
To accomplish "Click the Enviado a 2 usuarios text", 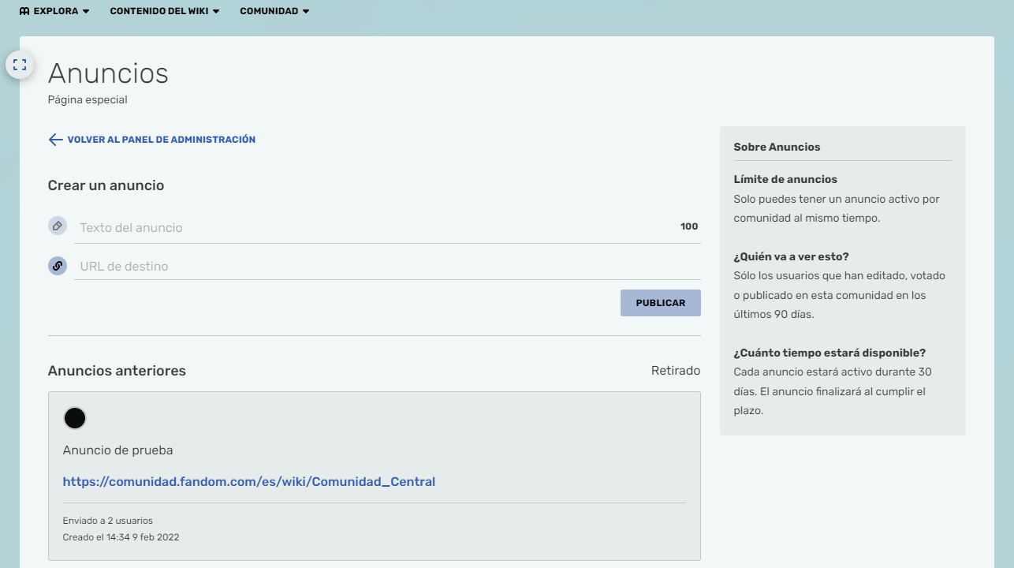I will [x=108, y=521].
